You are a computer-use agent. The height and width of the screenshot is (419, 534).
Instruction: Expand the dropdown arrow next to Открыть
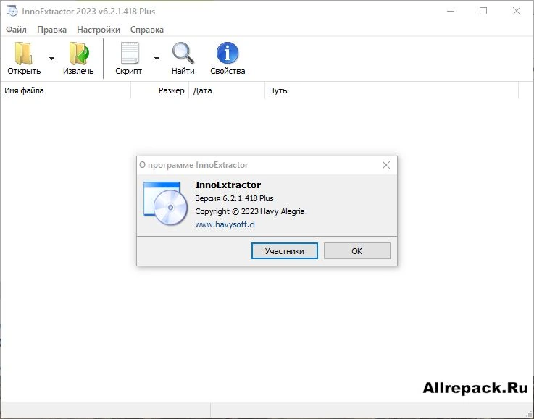click(x=51, y=59)
